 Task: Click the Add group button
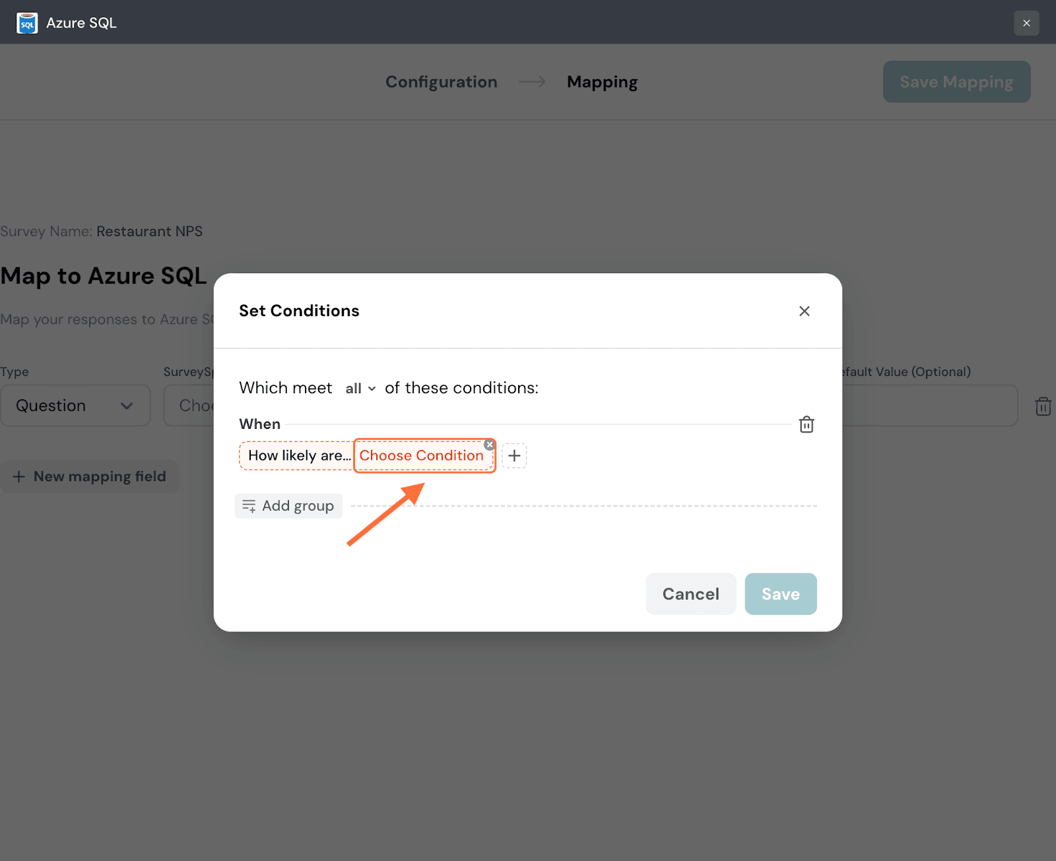tap(288, 506)
